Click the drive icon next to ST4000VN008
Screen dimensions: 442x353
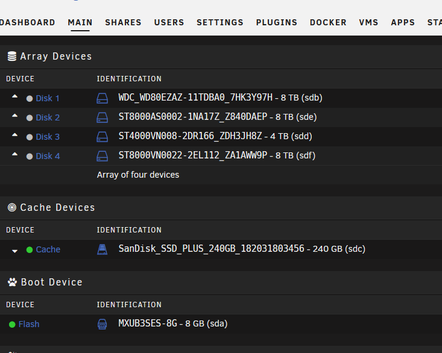pos(102,137)
